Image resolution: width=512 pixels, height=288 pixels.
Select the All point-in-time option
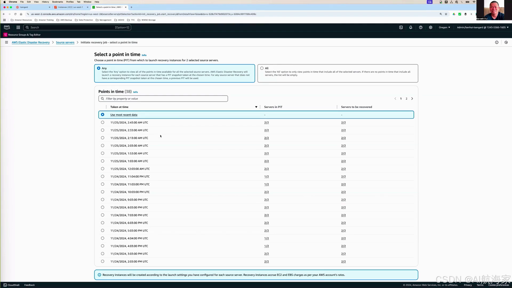point(262,68)
